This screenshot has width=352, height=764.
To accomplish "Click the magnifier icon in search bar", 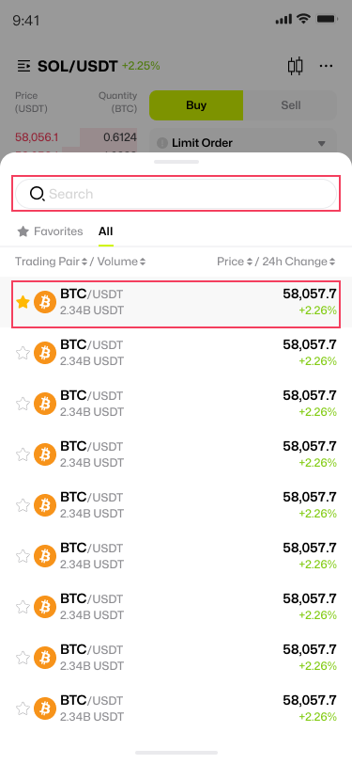I will (37, 194).
